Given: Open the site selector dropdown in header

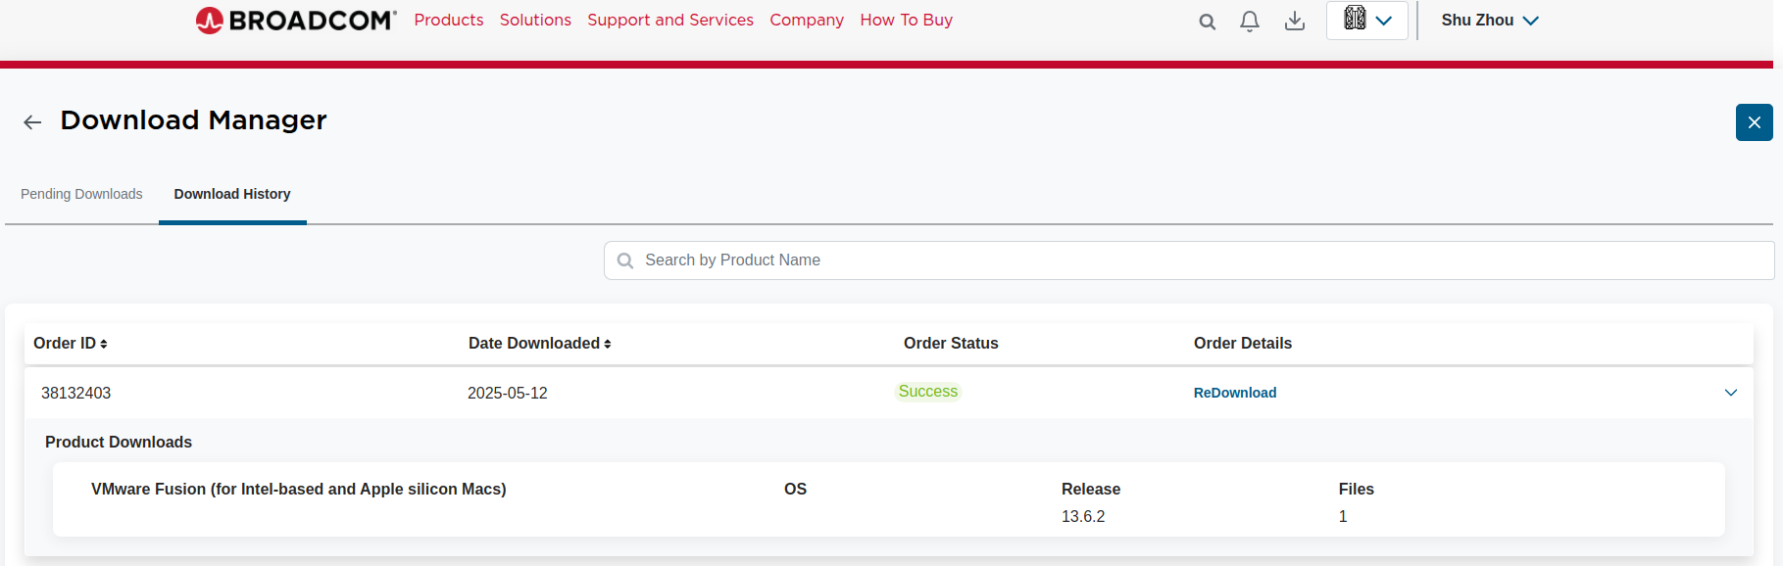Looking at the screenshot, I should [x=1366, y=21].
